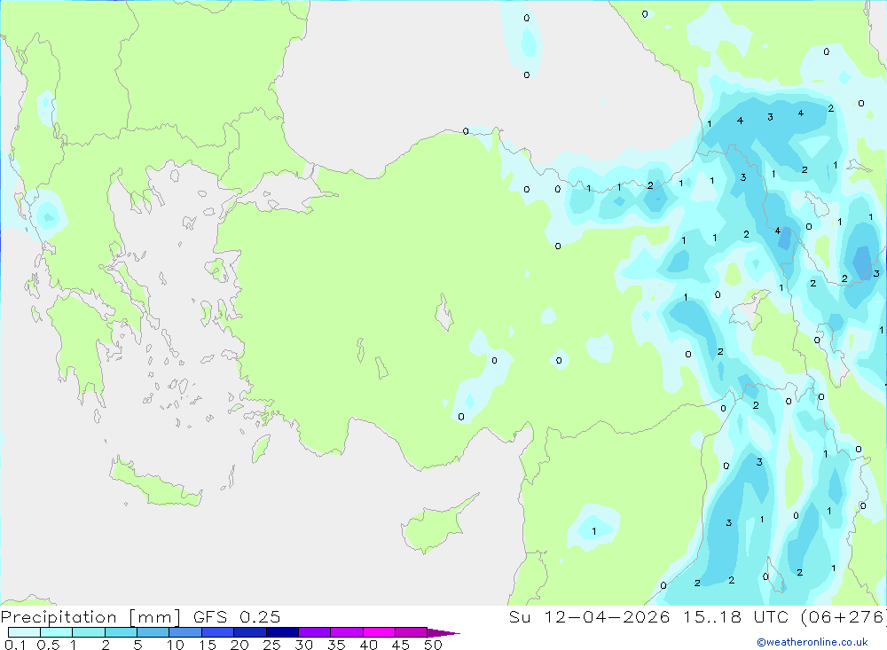887x650 pixels.
Task: Click the "Su 12-04-2026" date text
Action: point(590,616)
